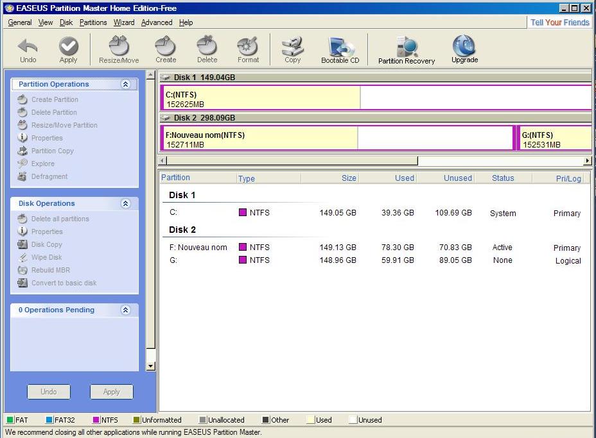This screenshot has width=596, height=438.
Task: Click the Convert to basic disk icon
Action: [x=23, y=283]
